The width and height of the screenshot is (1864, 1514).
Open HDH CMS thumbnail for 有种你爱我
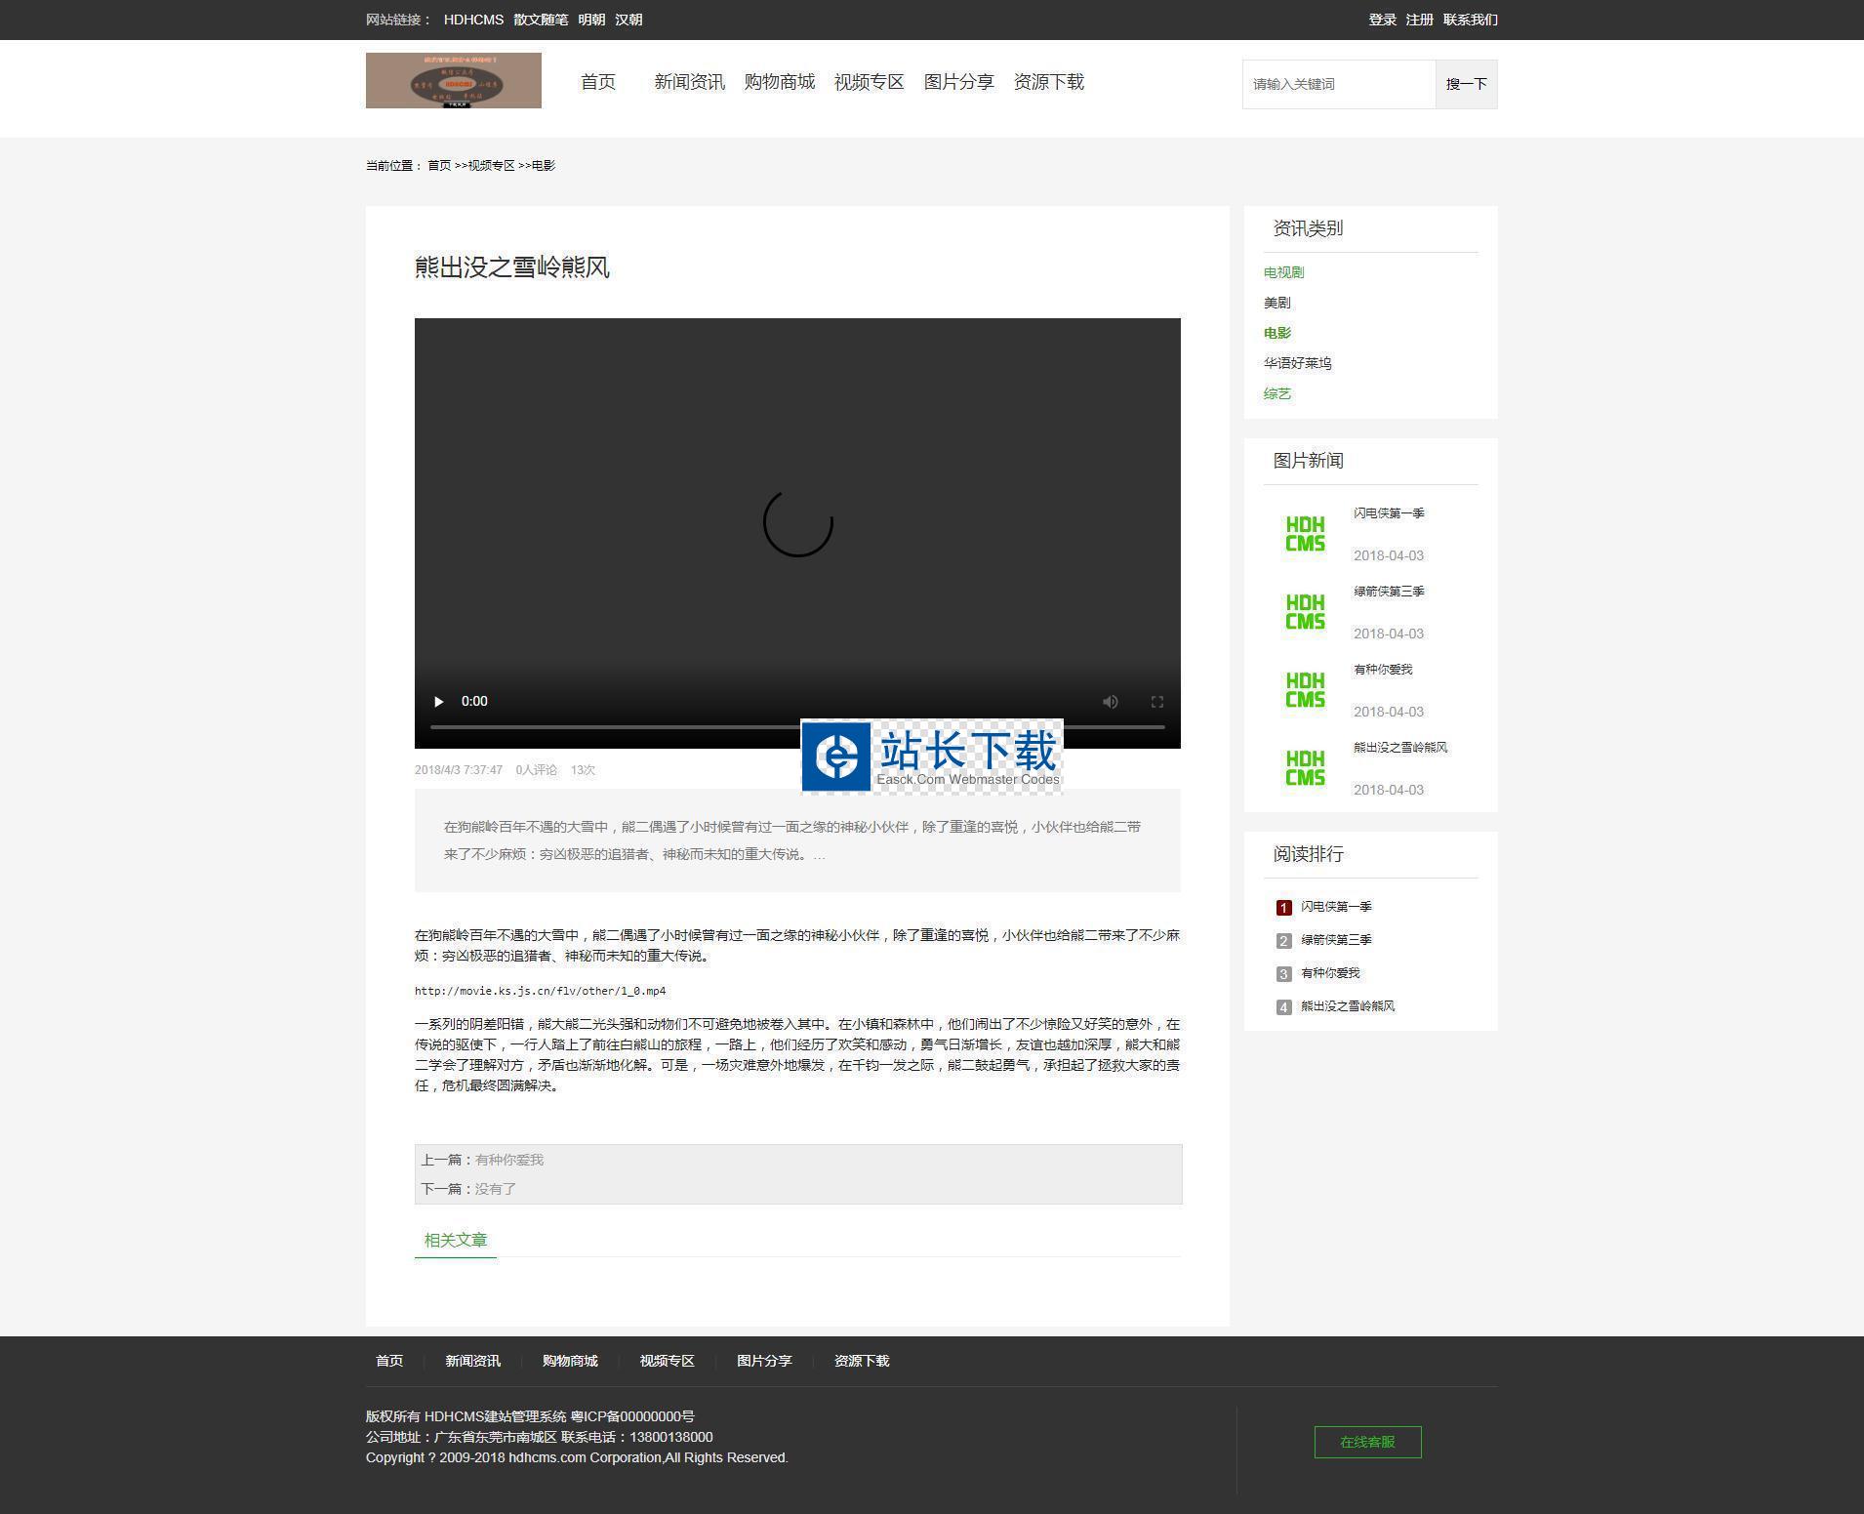coord(1305,690)
